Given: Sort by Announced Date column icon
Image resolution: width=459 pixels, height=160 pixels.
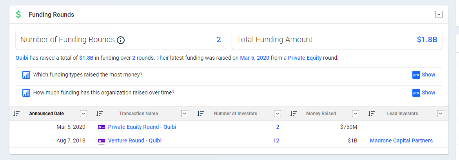Looking at the screenshot, I should (16, 114).
